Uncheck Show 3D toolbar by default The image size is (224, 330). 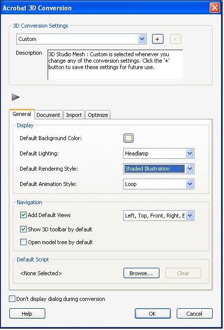[23, 229]
